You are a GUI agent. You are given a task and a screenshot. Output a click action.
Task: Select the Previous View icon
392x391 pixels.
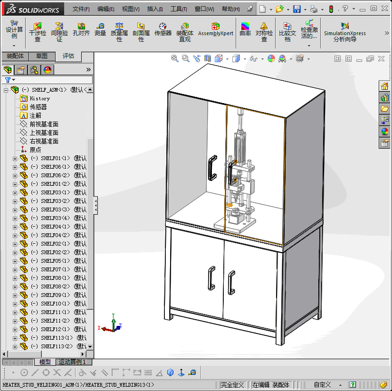197,58
